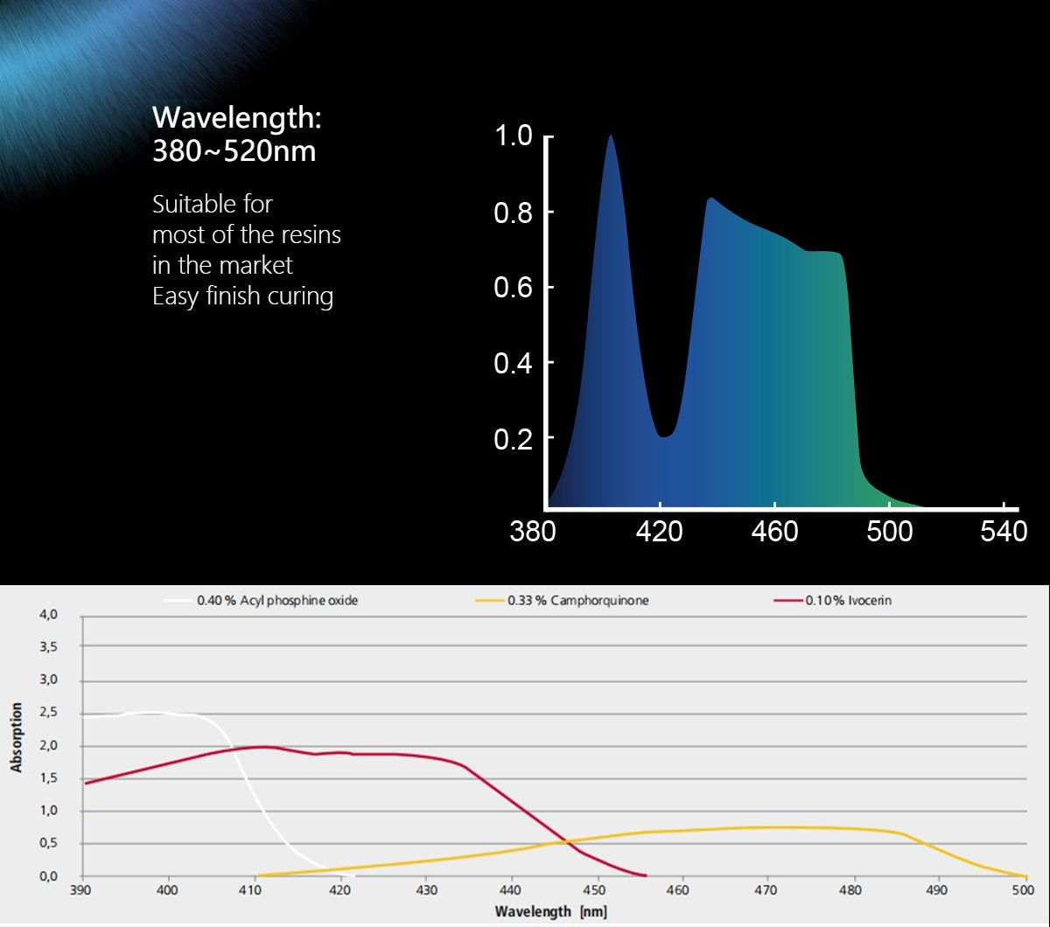Click the "Suitable for" text line
The width and height of the screenshot is (1050, 927).
point(213,205)
